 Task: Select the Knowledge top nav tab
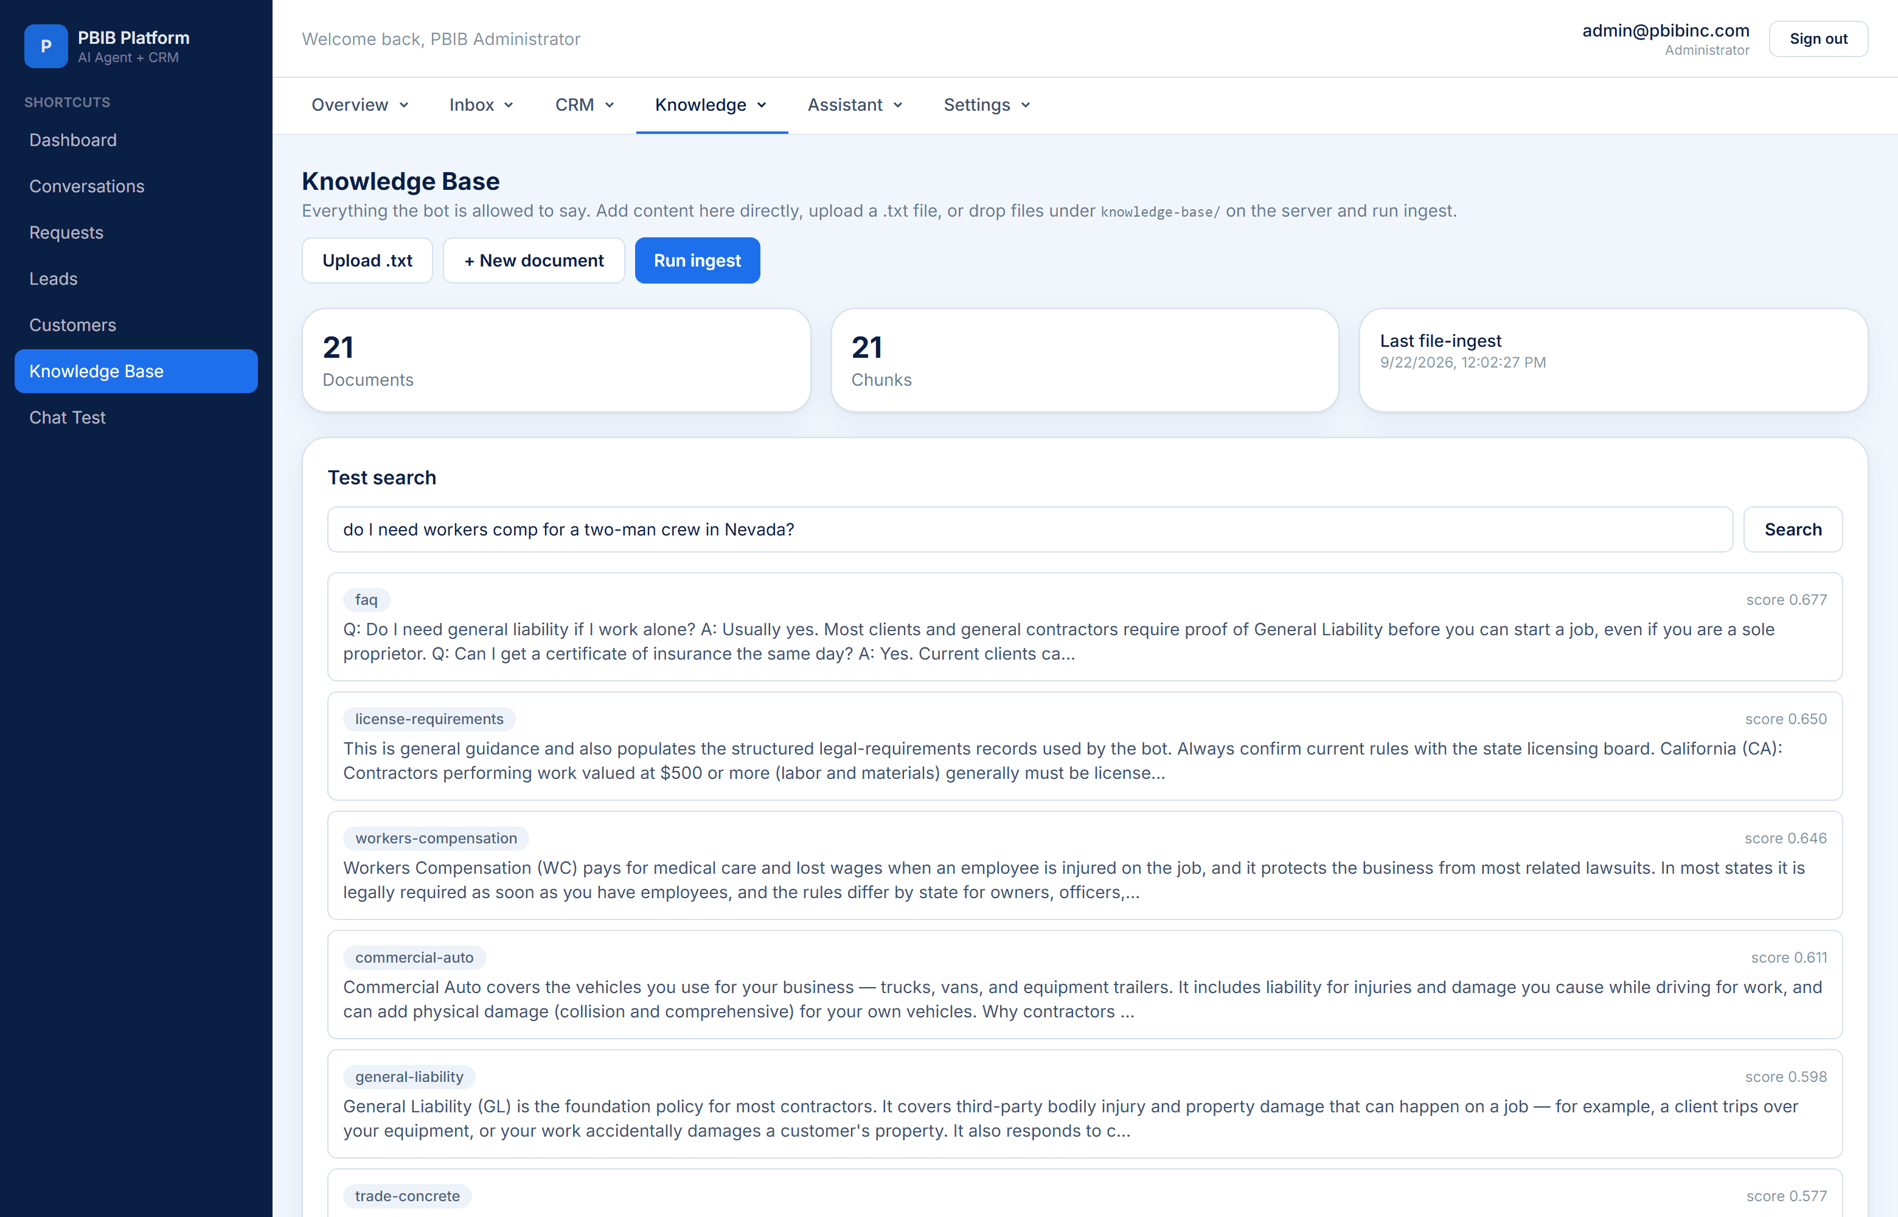(x=712, y=105)
